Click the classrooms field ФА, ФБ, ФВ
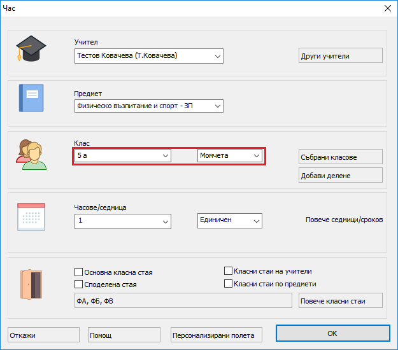 pyautogui.click(x=183, y=300)
